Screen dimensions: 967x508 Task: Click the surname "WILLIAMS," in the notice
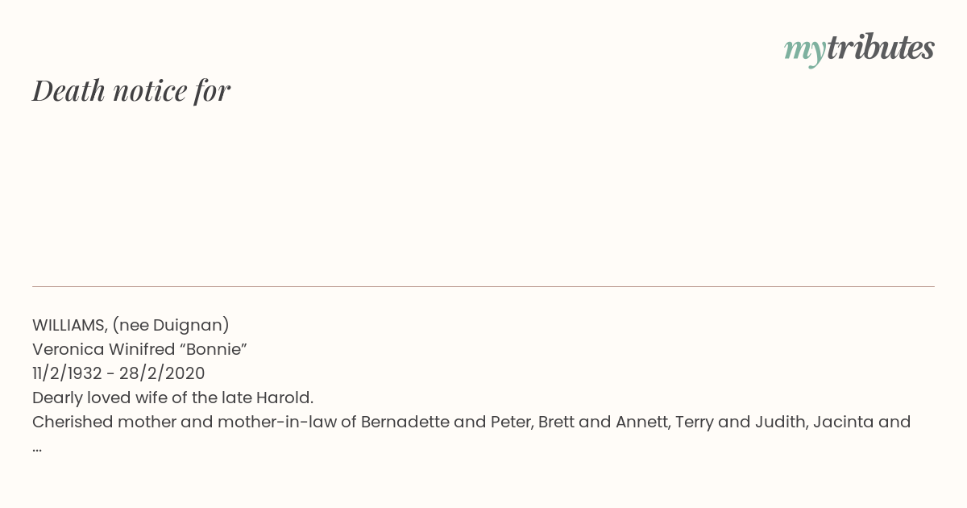click(x=70, y=325)
